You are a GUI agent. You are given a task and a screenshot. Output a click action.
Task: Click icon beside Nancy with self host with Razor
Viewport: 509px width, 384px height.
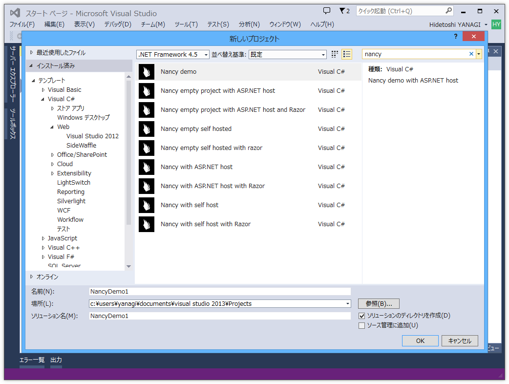(x=147, y=224)
